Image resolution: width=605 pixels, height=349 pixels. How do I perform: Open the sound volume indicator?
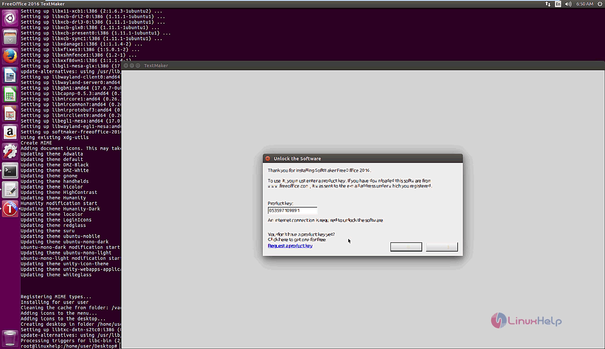[568, 4]
